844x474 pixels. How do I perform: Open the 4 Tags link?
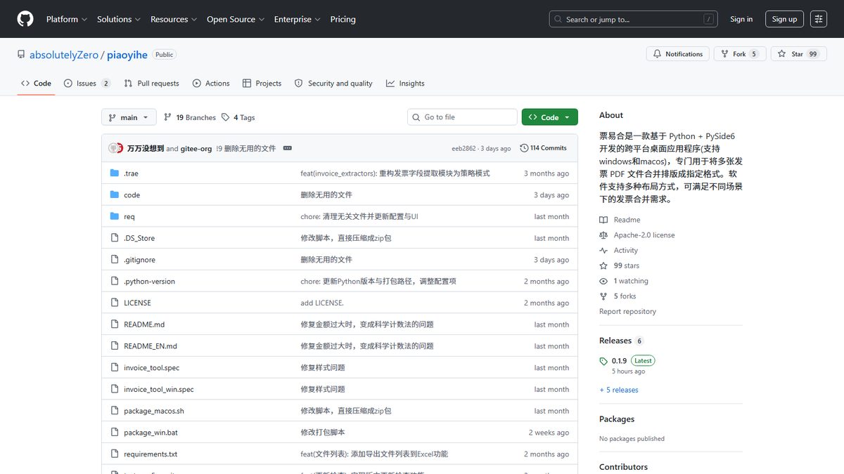pyautogui.click(x=238, y=117)
